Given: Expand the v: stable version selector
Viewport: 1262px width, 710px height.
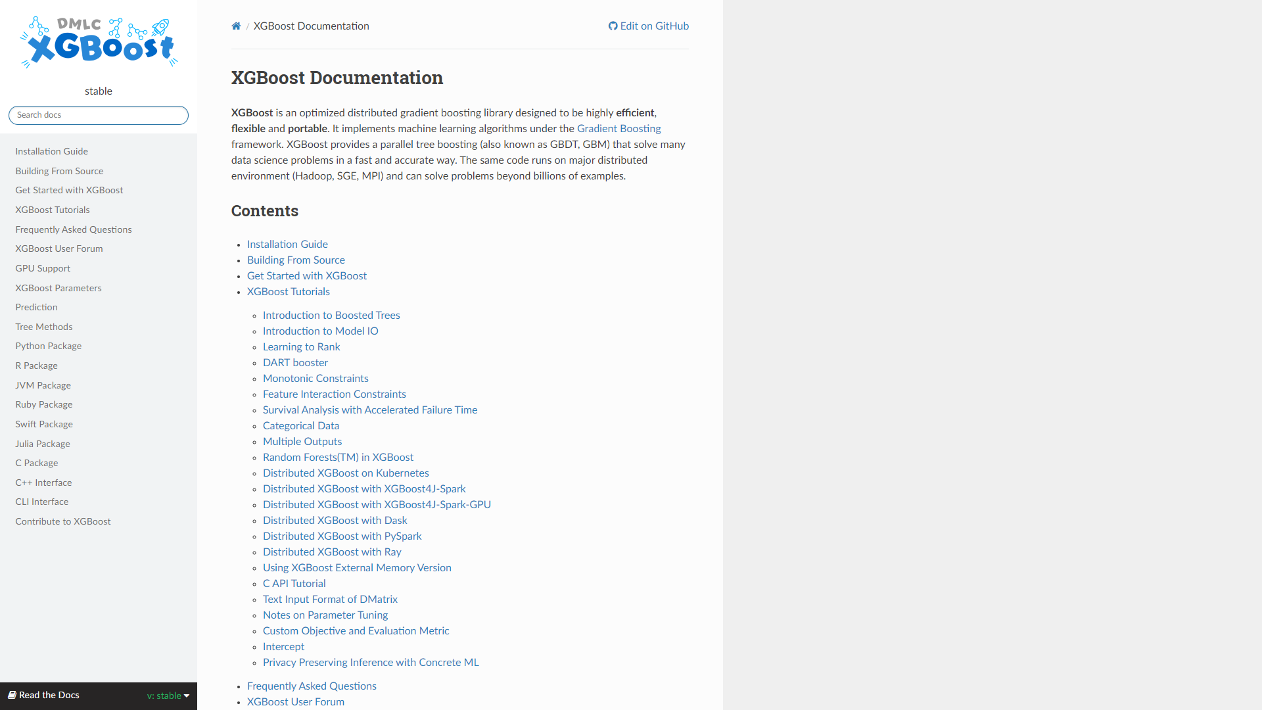Looking at the screenshot, I should [x=165, y=696].
